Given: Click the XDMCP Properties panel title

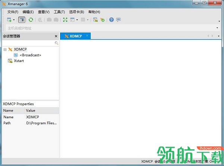Looking at the screenshot, I should click(x=18, y=104).
